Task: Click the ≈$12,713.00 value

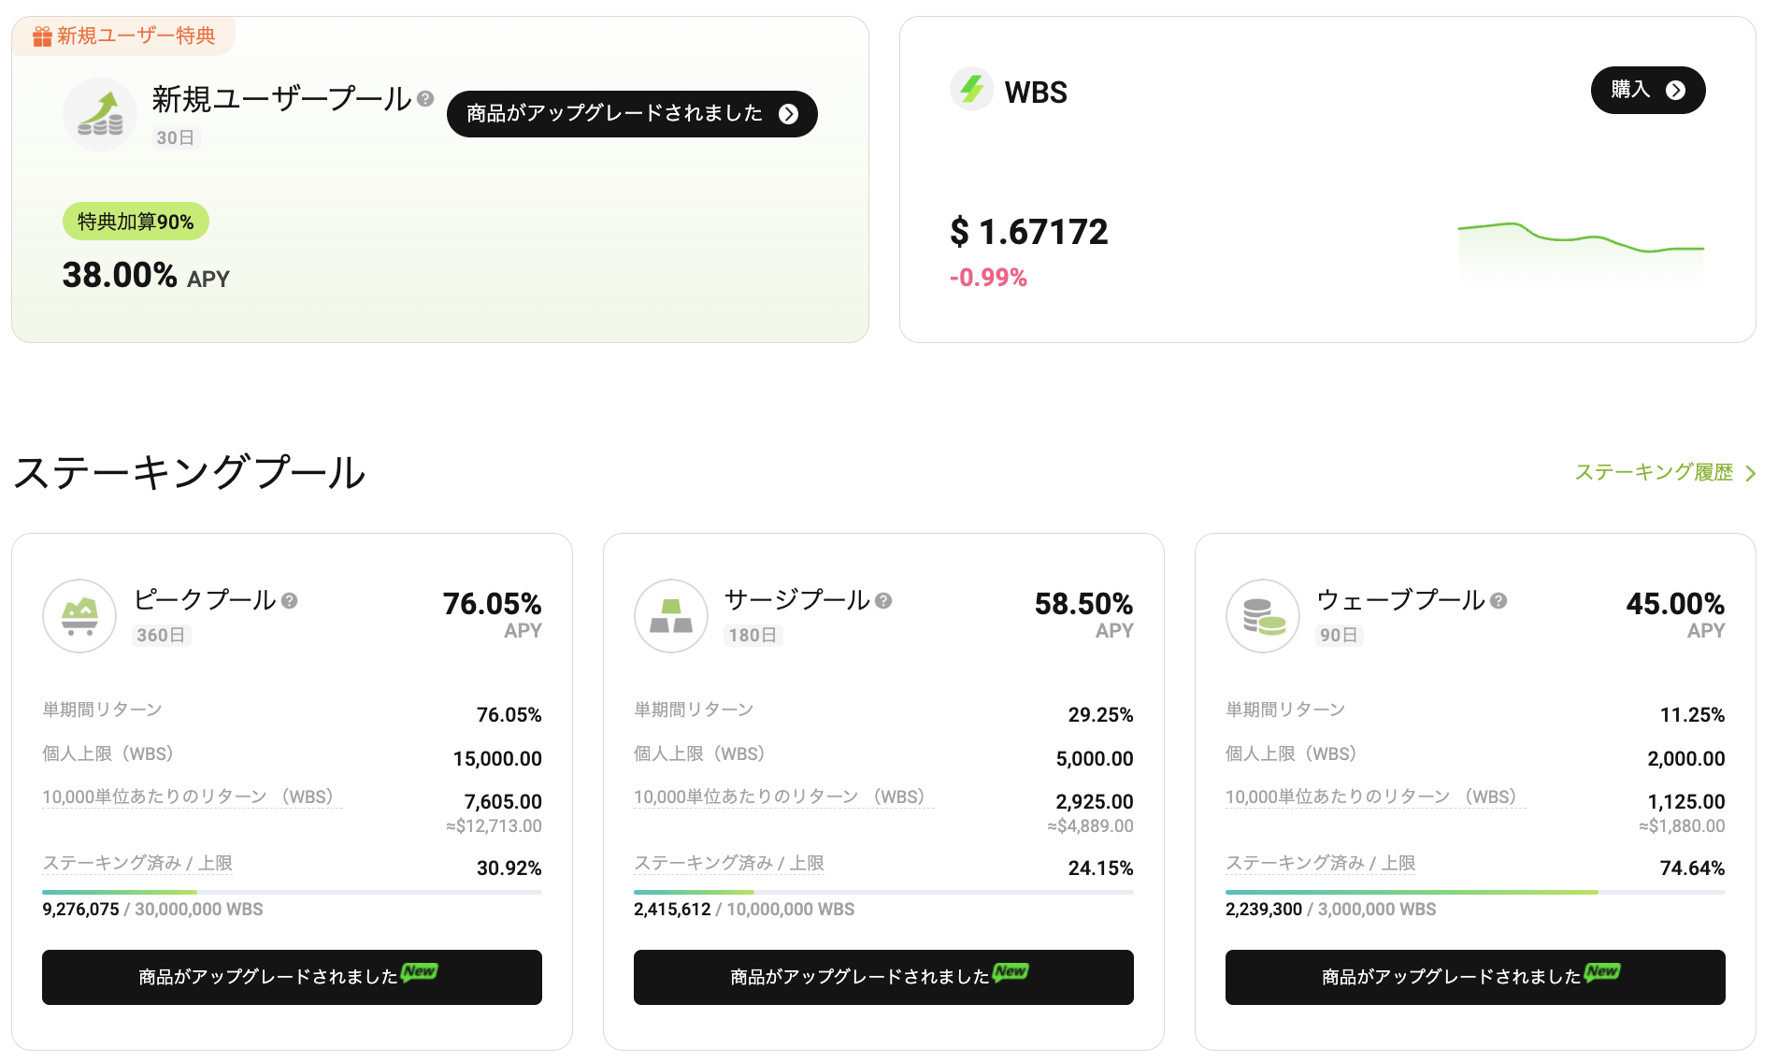Action: (494, 826)
